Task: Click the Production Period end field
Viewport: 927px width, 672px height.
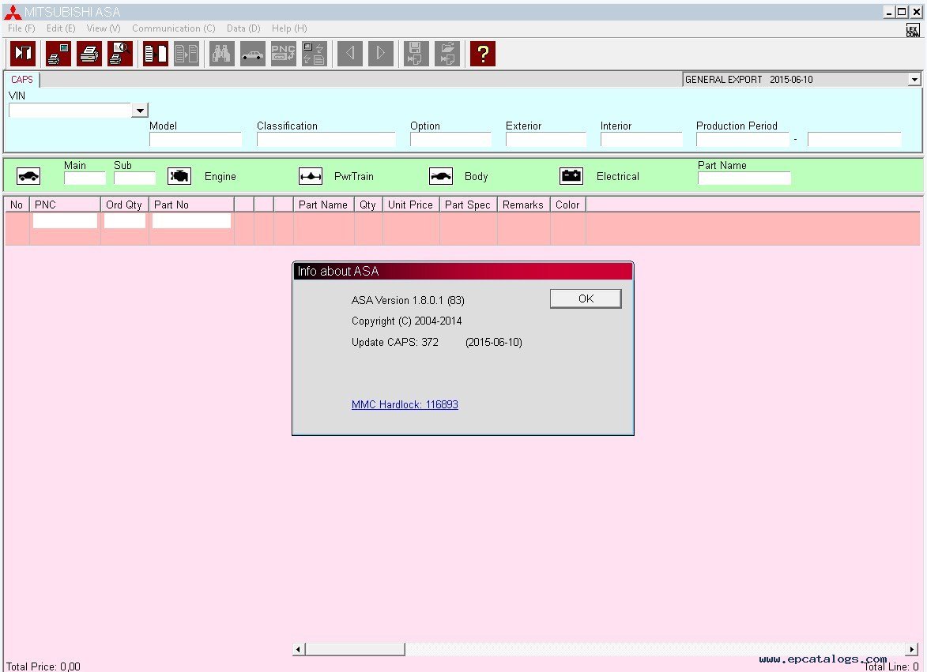Action: tap(854, 139)
